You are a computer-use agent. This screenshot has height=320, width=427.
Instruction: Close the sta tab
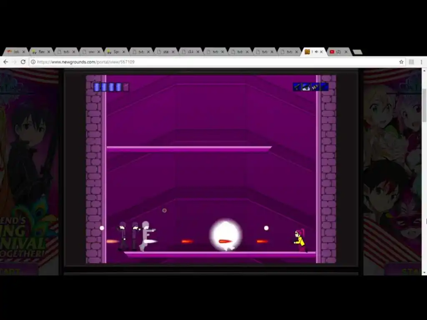pyautogui.click(x=173, y=52)
